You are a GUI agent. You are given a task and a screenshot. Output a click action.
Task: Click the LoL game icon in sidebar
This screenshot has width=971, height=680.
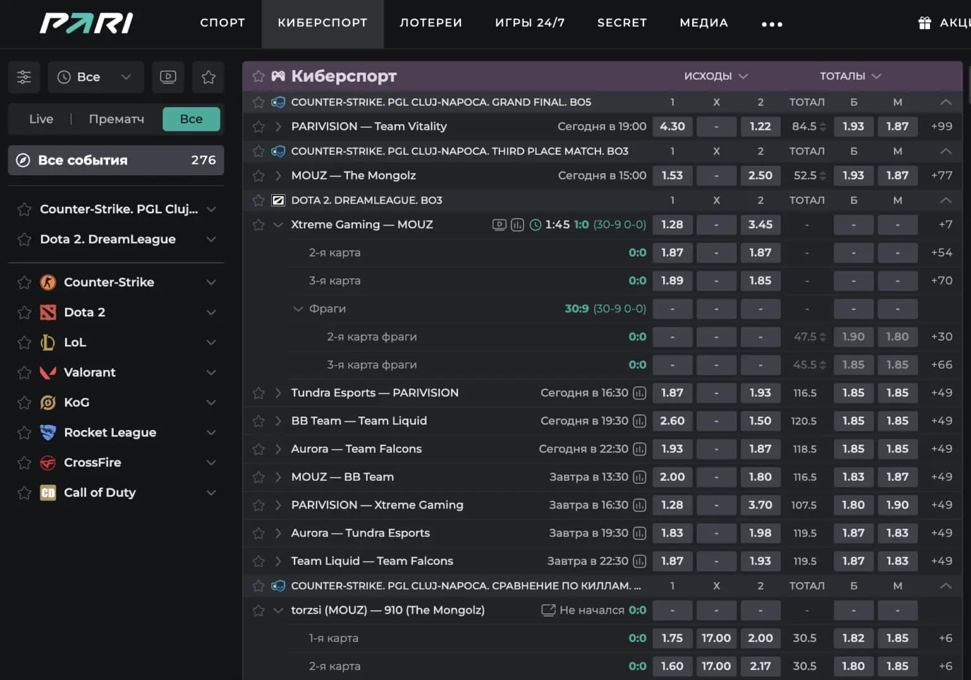[48, 342]
